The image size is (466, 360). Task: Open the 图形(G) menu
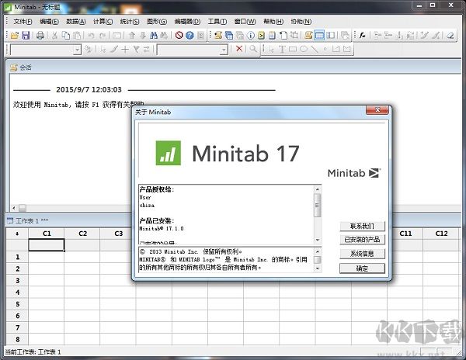(157, 21)
